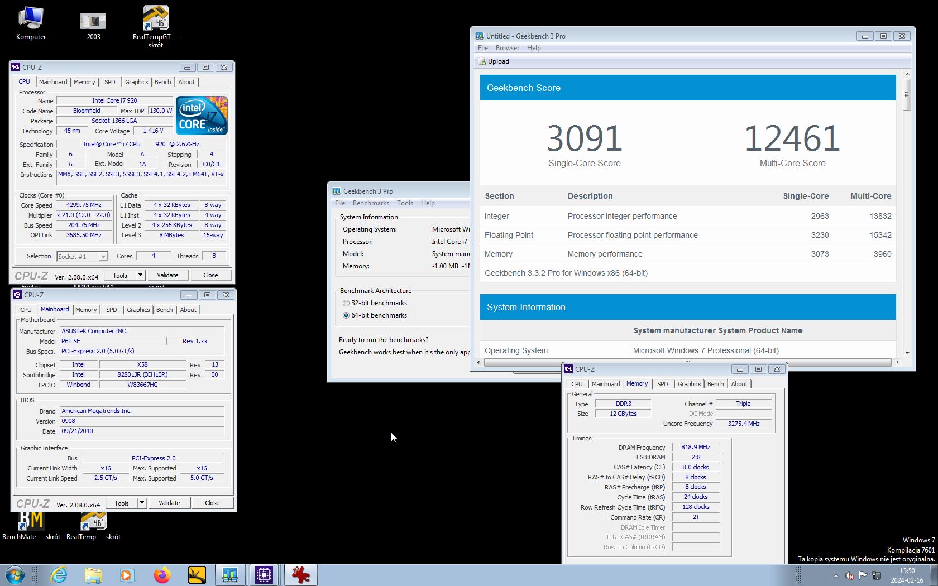Open the 2003 desktop icon
Image resolution: width=938 pixels, height=586 pixels.
[x=93, y=25]
